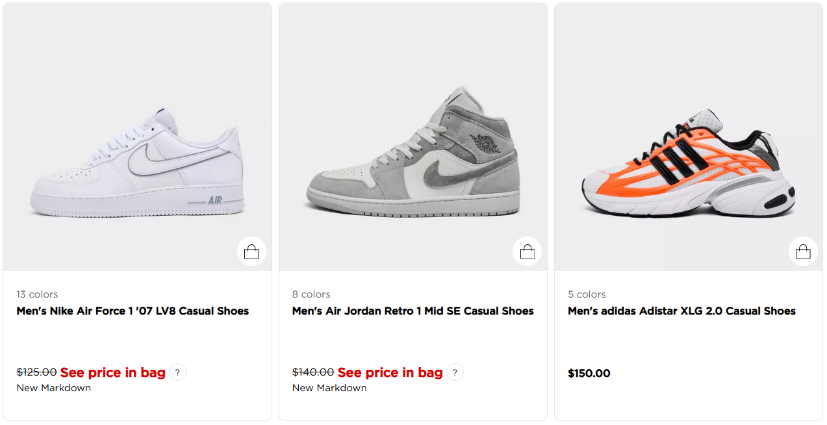
Task: Click the crossed-out $125.00 price
Action: pos(36,372)
